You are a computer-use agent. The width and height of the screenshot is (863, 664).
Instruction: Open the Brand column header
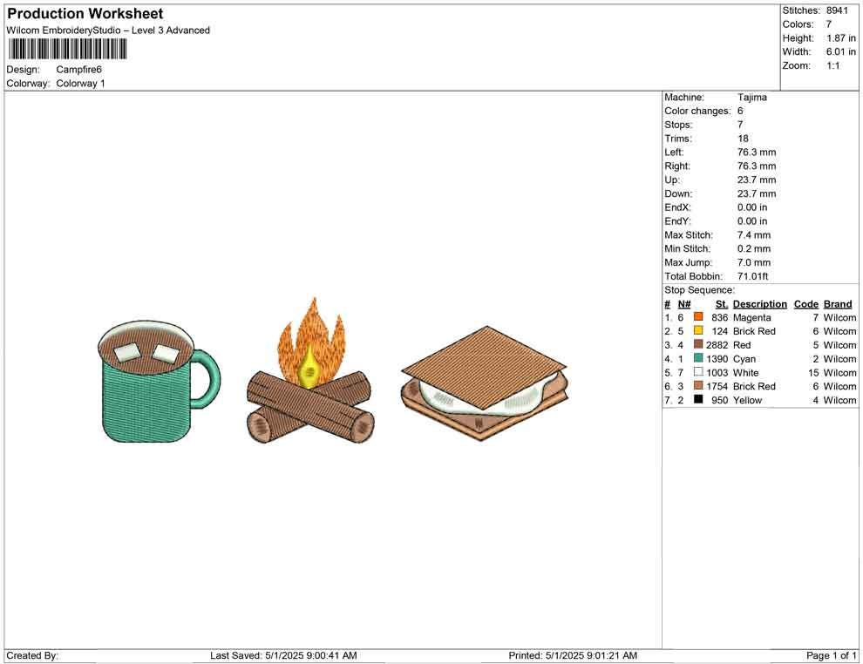tap(837, 303)
